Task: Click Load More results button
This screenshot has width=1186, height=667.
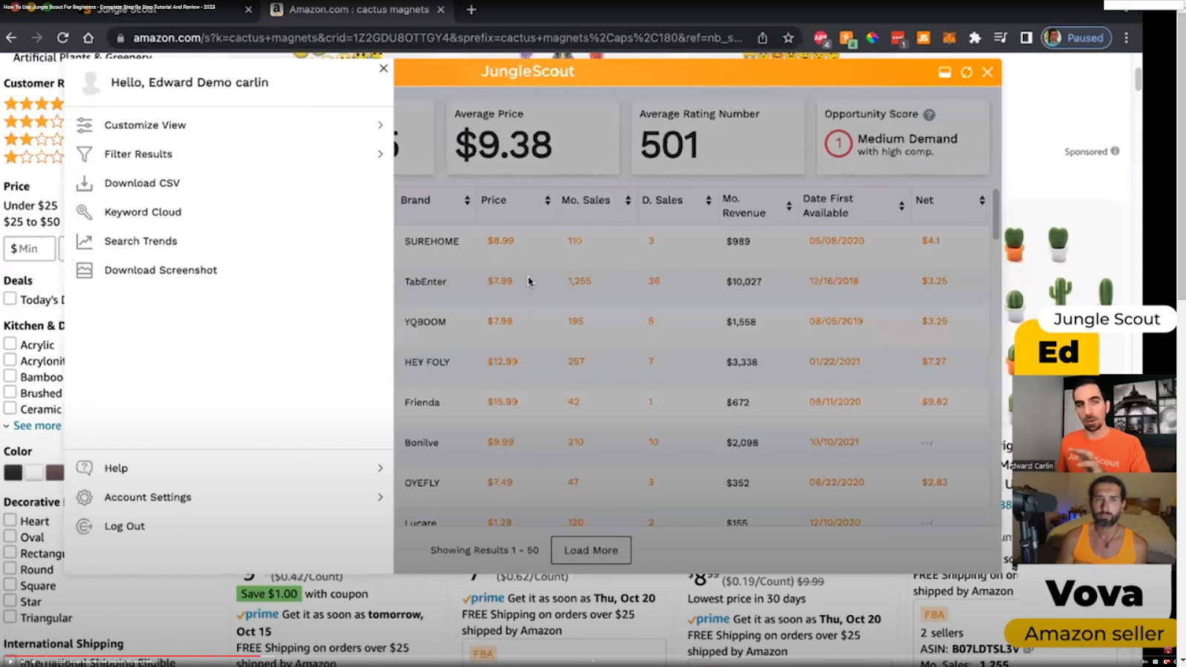Action: [x=591, y=550]
